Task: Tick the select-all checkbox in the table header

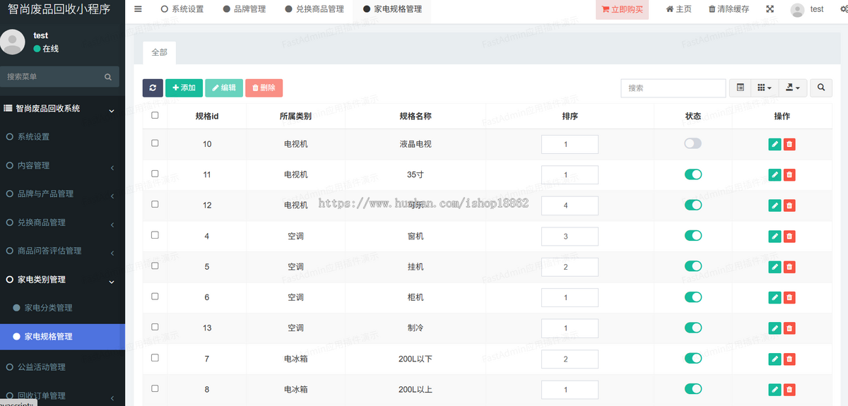Action: [x=155, y=115]
